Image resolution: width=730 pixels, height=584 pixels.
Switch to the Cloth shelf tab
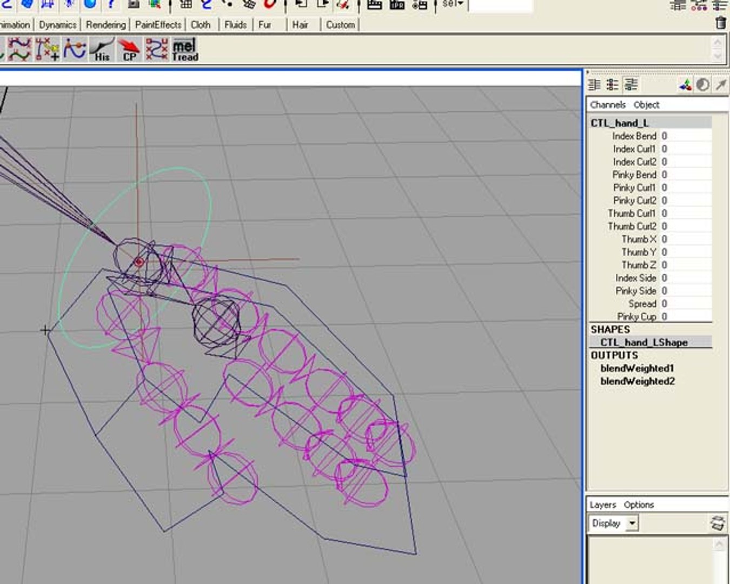pos(201,25)
